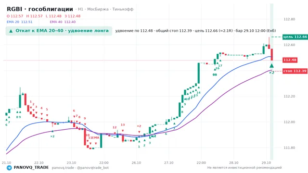Click the 'стоп 112.39' stop price label
Viewport: 308px width, 173px height.
pyautogui.click(x=295, y=71)
